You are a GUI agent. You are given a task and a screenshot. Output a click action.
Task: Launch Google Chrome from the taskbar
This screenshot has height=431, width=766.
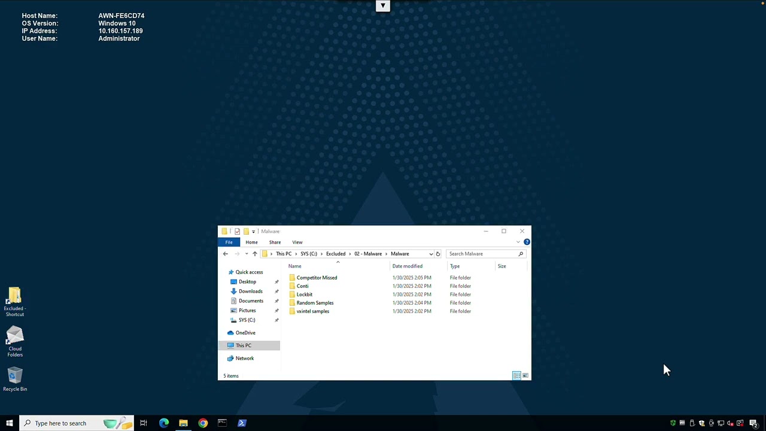click(203, 423)
